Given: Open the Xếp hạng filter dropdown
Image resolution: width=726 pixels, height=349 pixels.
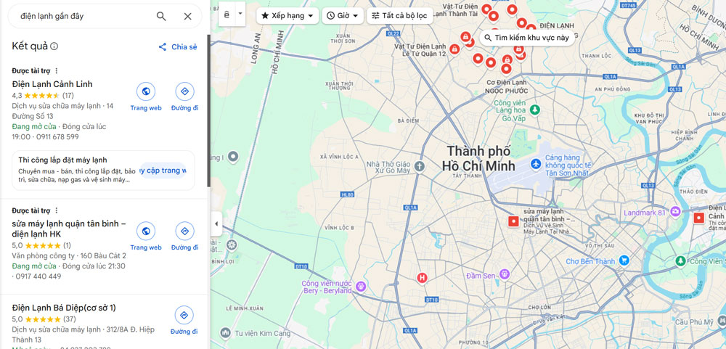Looking at the screenshot, I should 287,16.
